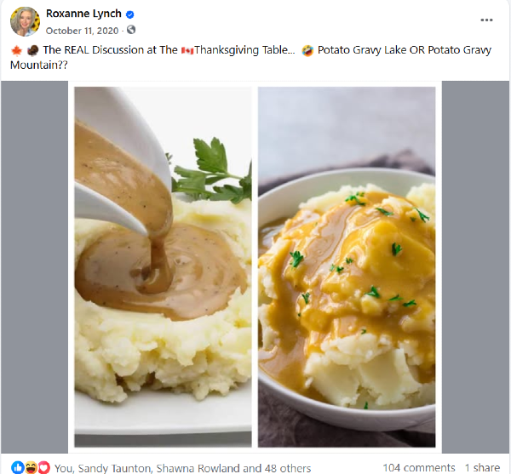This screenshot has width=511, height=474.
Task: Click the Haha laughing reaction icon
Action: coord(31,467)
